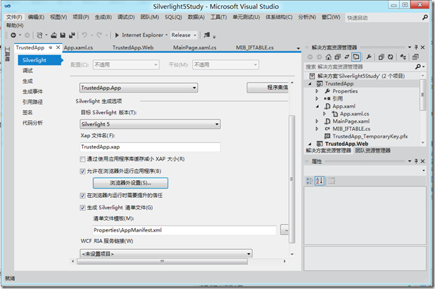Click the New Project toolbar icon
The image size is (435, 289).
(40, 35)
